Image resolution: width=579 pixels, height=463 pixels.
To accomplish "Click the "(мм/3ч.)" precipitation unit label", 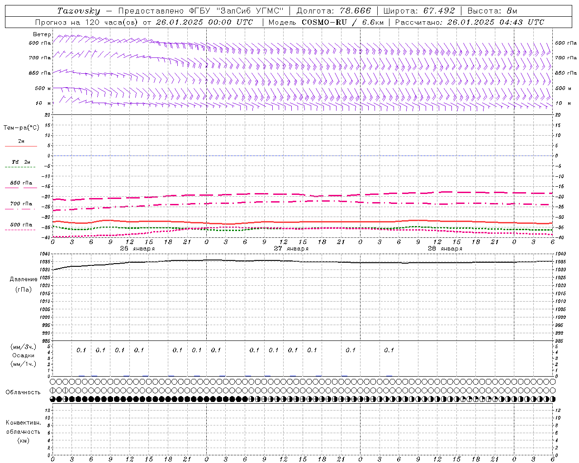I will click(24, 347).
